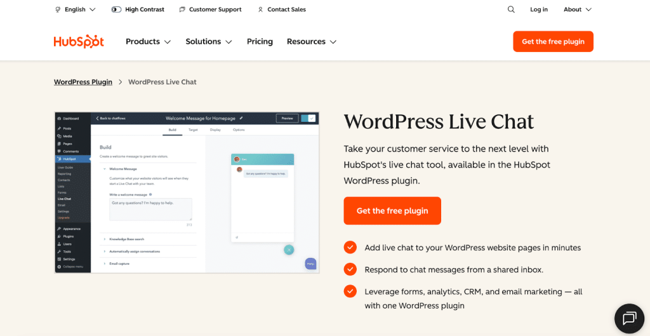Click HubSpot sprocket icon in WordPress sidebar
The width and height of the screenshot is (650, 336).
tap(59, 159)
